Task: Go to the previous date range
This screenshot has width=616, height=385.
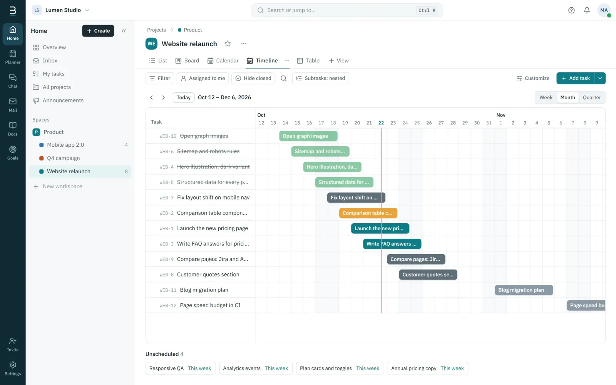Action: [x=152, y=97]
